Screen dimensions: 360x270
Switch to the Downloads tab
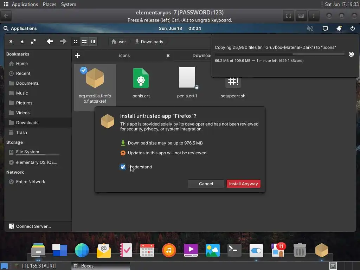pos(201,56)
